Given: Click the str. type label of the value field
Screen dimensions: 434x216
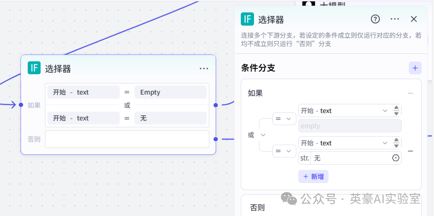Looking at the screenshot, I should pyautogui.click(x=305, y=158).
